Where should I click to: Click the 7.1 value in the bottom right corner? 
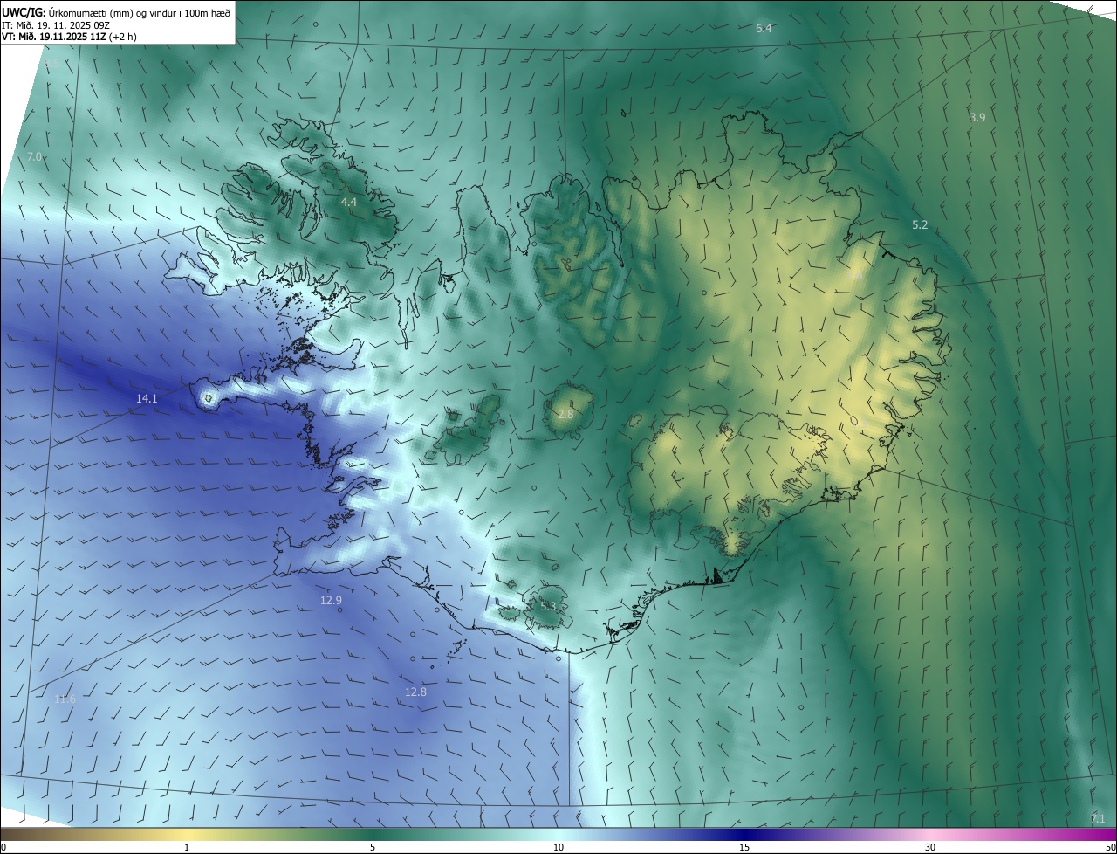point(1098,819)
